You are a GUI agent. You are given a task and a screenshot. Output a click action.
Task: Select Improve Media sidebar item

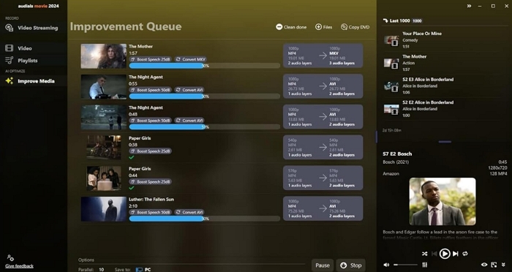pos(30,81)
